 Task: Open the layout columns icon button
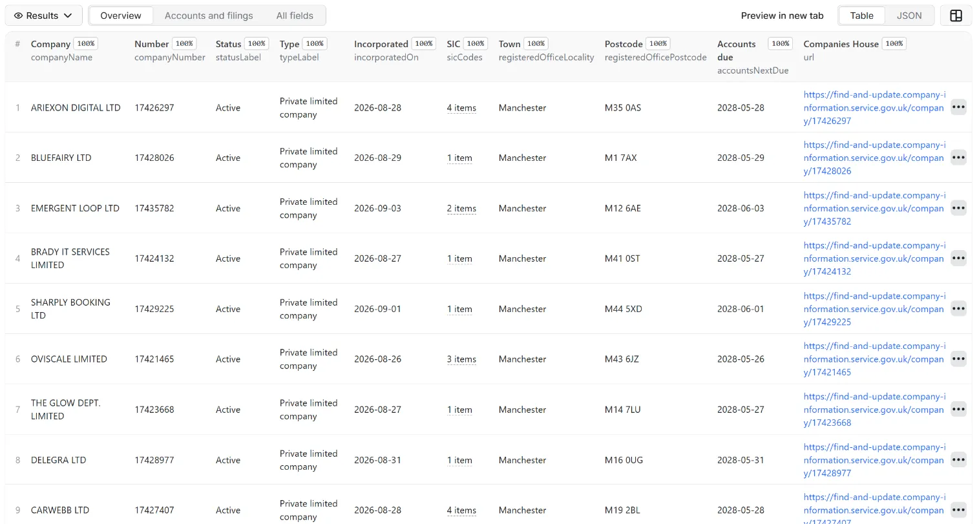[956, 16]
